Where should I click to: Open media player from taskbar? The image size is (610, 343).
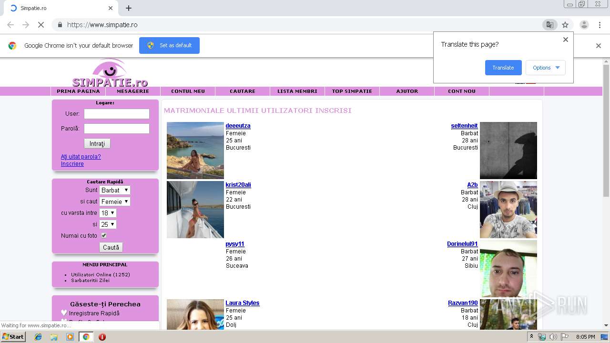pyautogui.click(x=70, y=337)
